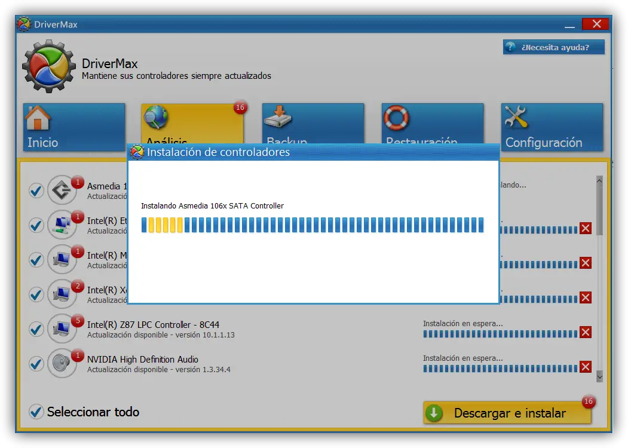Click 'versión 10.1.1.13' update text

click(x=205, y=335)
